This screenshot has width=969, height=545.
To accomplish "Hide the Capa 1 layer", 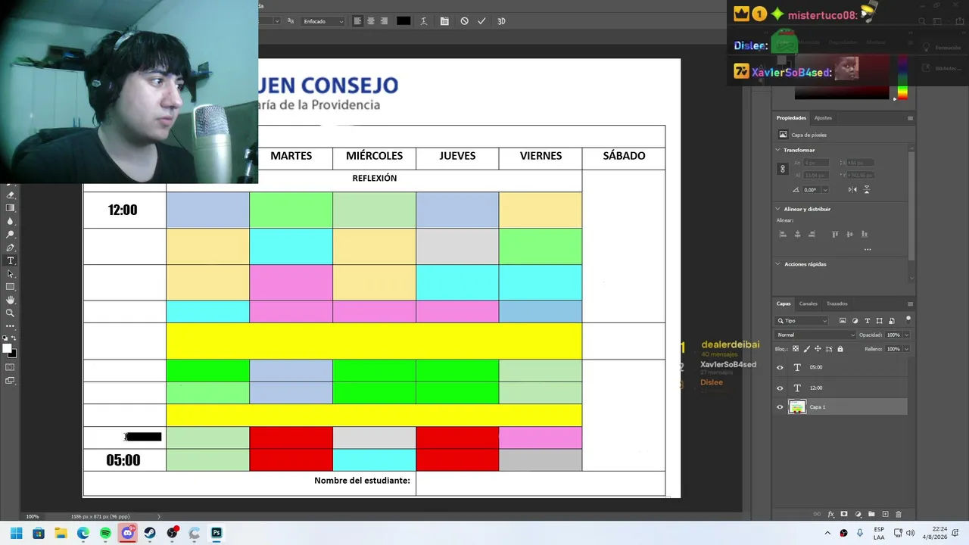I will tap(780, 407).
